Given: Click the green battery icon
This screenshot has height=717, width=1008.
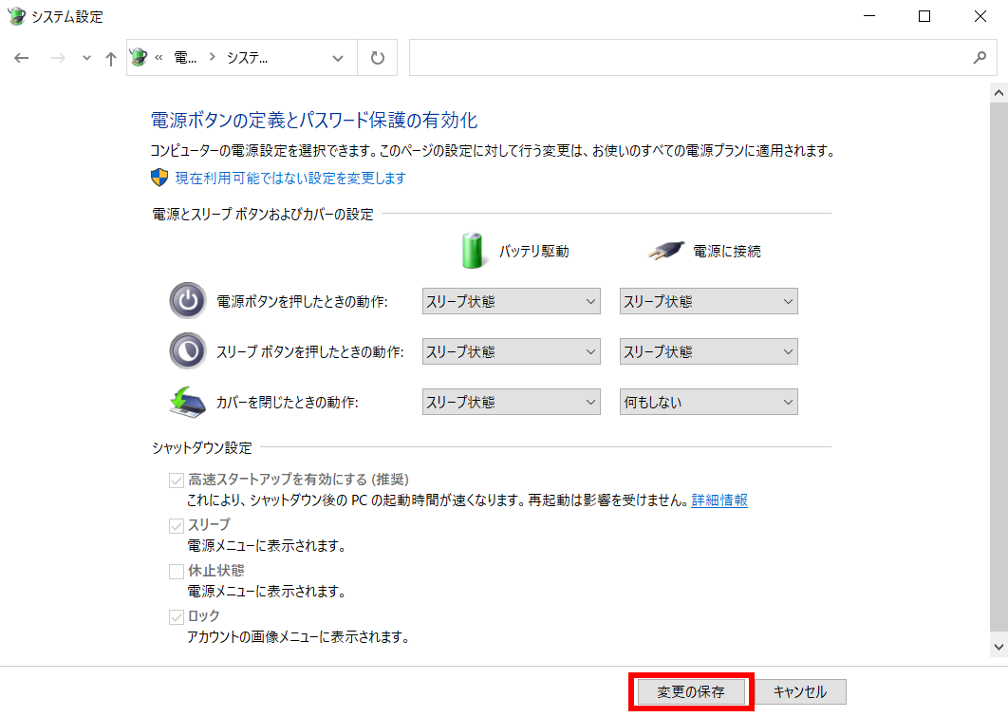Looking at the screenshot, I should point(473,251).
